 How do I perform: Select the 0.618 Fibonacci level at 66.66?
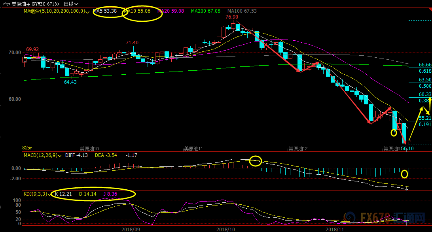tap(425, 71)
